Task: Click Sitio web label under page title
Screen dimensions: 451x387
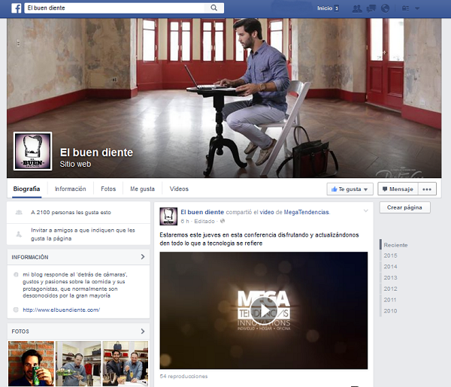Action: 75,164
